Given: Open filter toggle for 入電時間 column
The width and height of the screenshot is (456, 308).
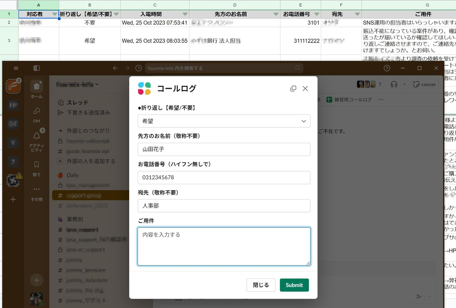Looking at the screenshot, I should click(x=185, y=14).
